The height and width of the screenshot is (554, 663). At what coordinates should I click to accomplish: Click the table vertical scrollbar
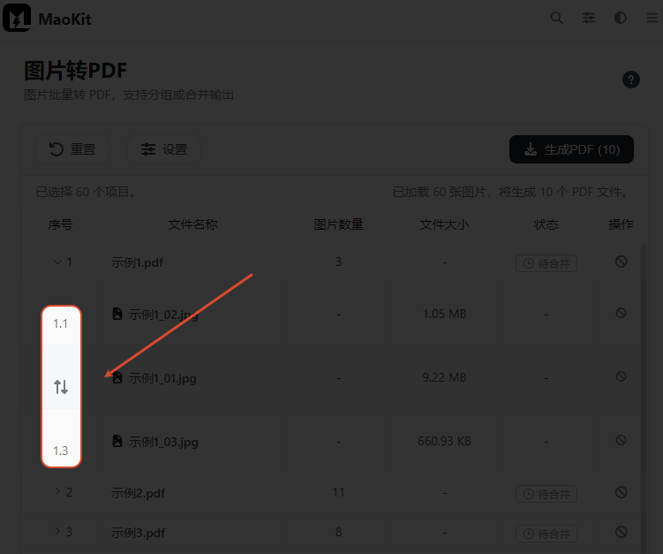pyautogui.click(x=643, y=398)
